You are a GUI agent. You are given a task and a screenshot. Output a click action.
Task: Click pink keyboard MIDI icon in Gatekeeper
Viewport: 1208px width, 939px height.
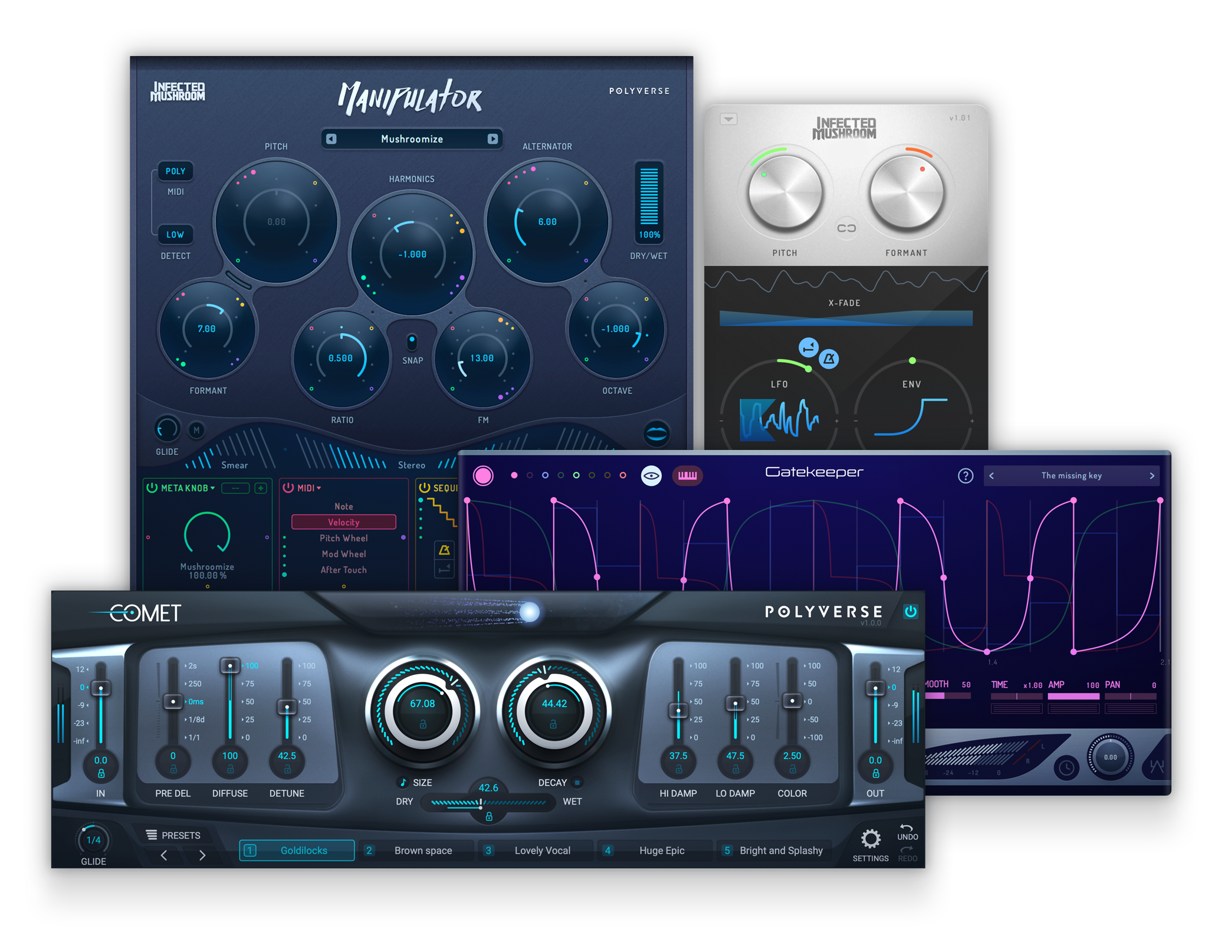687,475
